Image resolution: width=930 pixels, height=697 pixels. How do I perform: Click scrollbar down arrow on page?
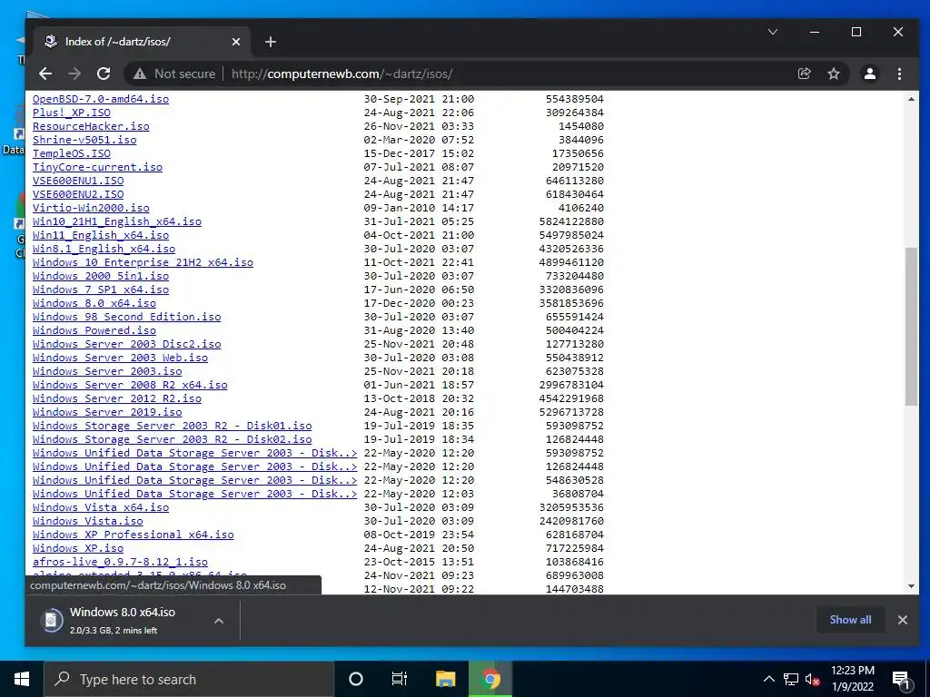(911, 586)
